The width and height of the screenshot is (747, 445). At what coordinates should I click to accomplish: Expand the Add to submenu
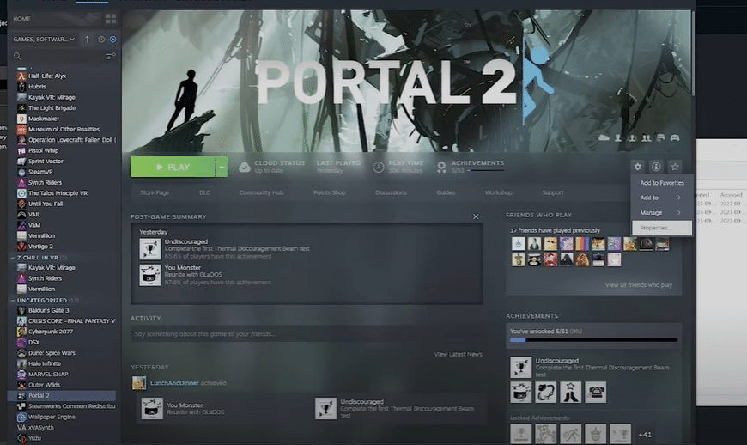click(x=661, y=198)
